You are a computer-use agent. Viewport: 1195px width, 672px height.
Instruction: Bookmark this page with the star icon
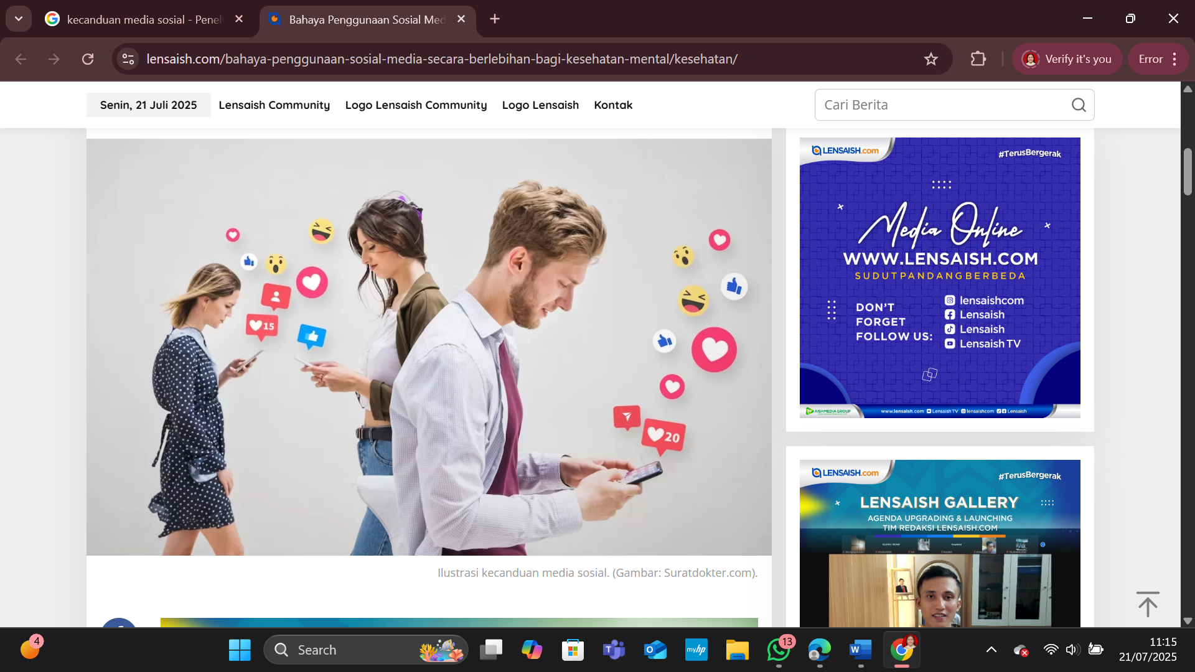931,59
